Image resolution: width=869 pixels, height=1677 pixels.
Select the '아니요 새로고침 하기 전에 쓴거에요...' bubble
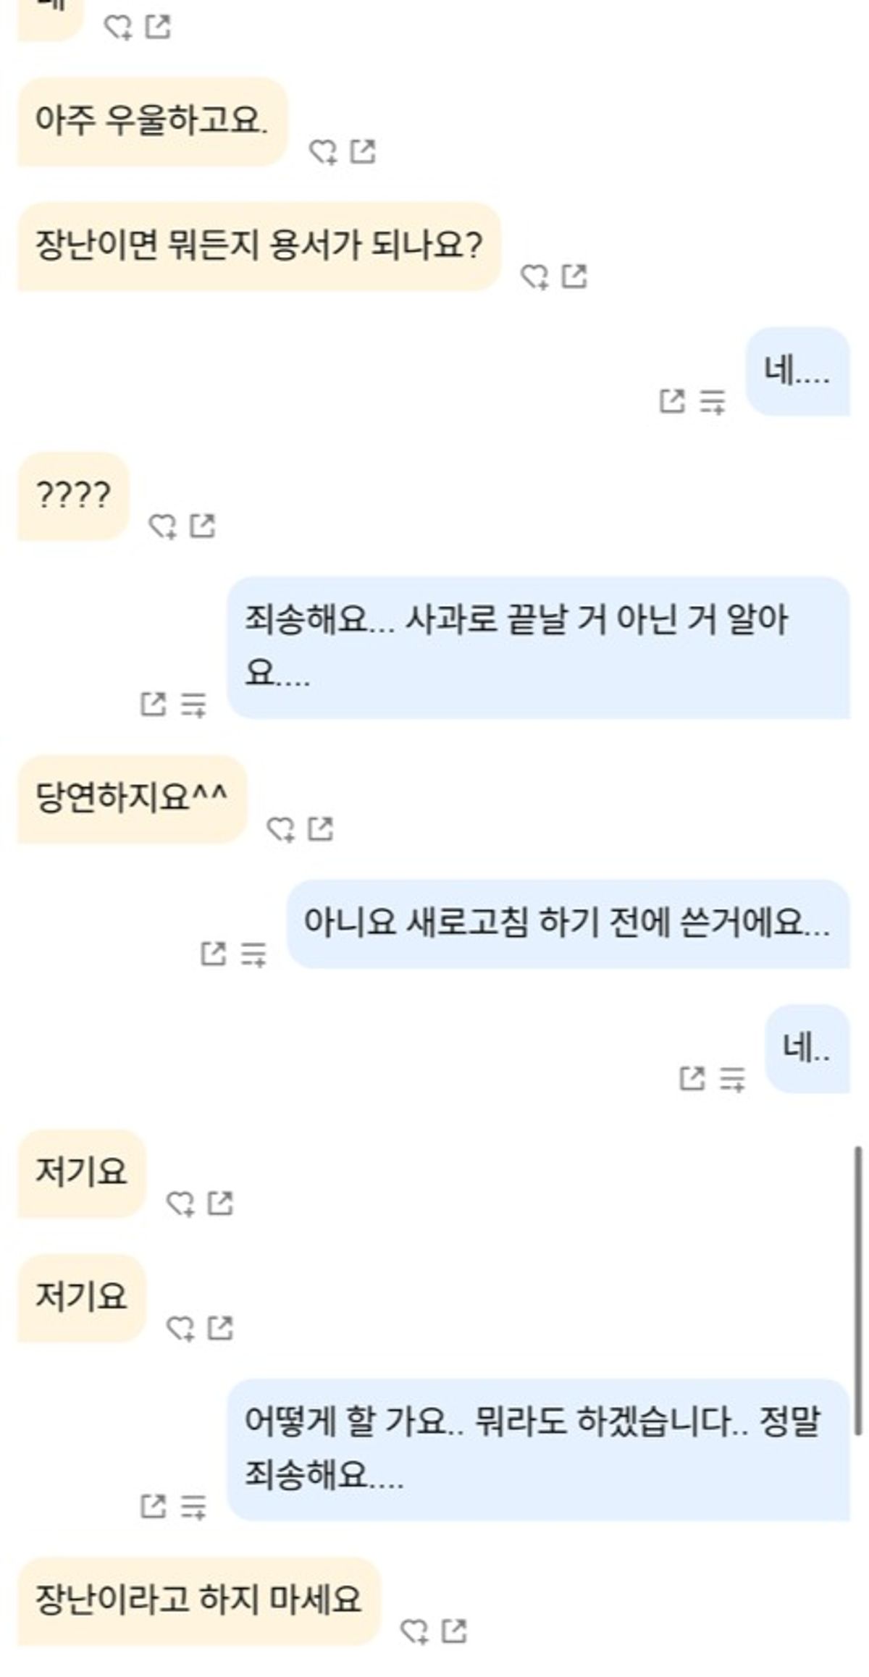click(568, 924)
